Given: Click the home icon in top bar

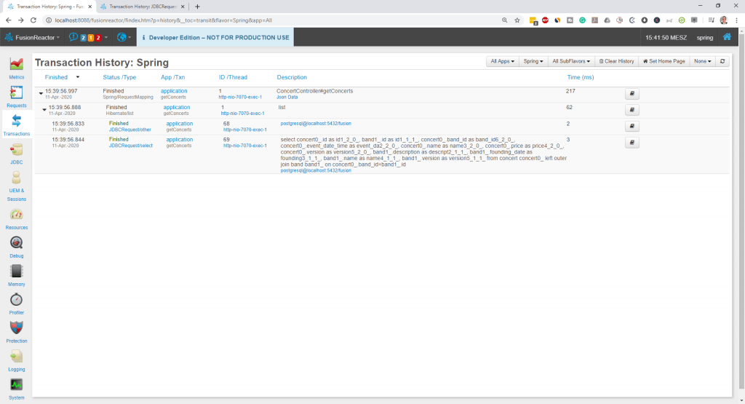Looking at the screenshot, I should pyautogui.click(x=727, y=37).
